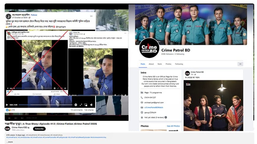The width and height of the screenshot is (257, 144).
Task: Click phone icon beside 01614-941237
Action: [142, 97]
